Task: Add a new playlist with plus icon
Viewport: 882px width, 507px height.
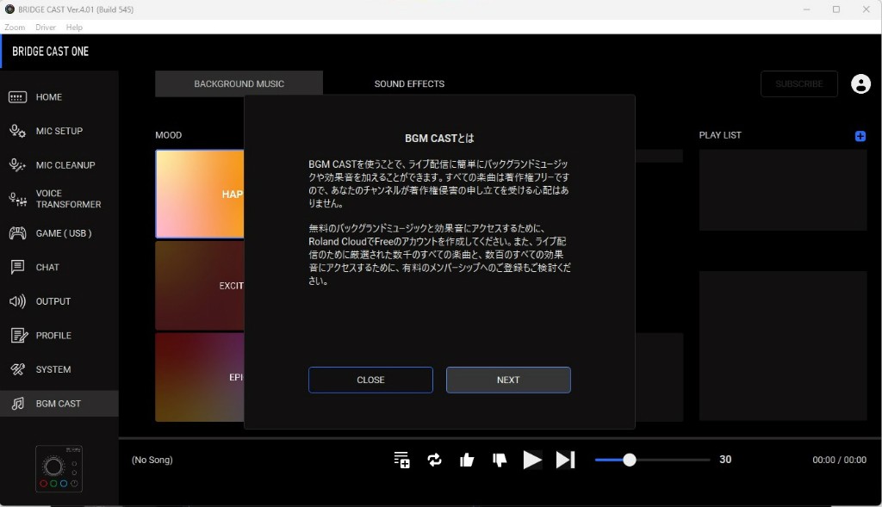Action: [860, 136]
